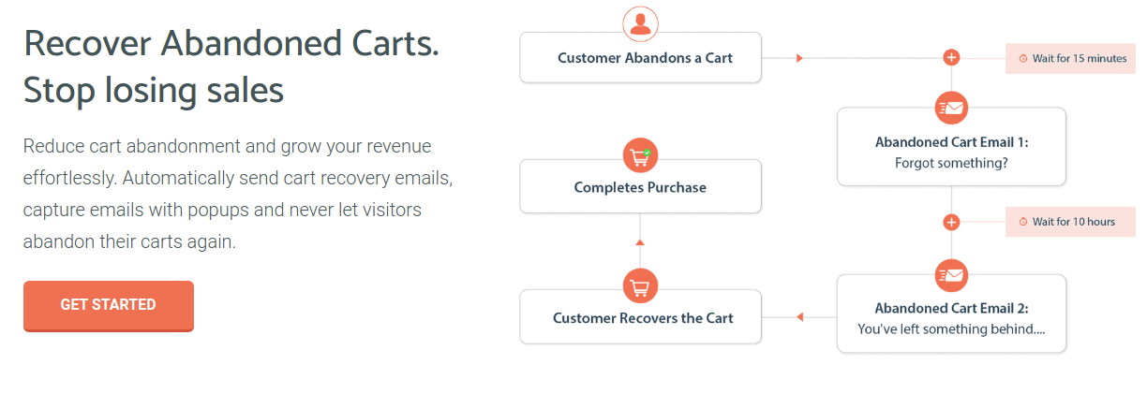This screenshot has width=1147, height=394.
Task: Click the plus icon beside Wait for 10 hours
Action: 951,222
